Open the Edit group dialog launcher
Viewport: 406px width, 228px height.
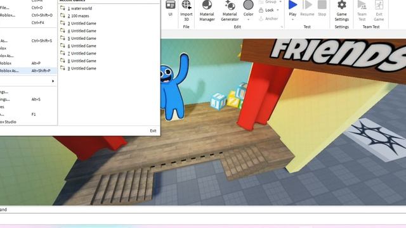click(x=282, y=27)
